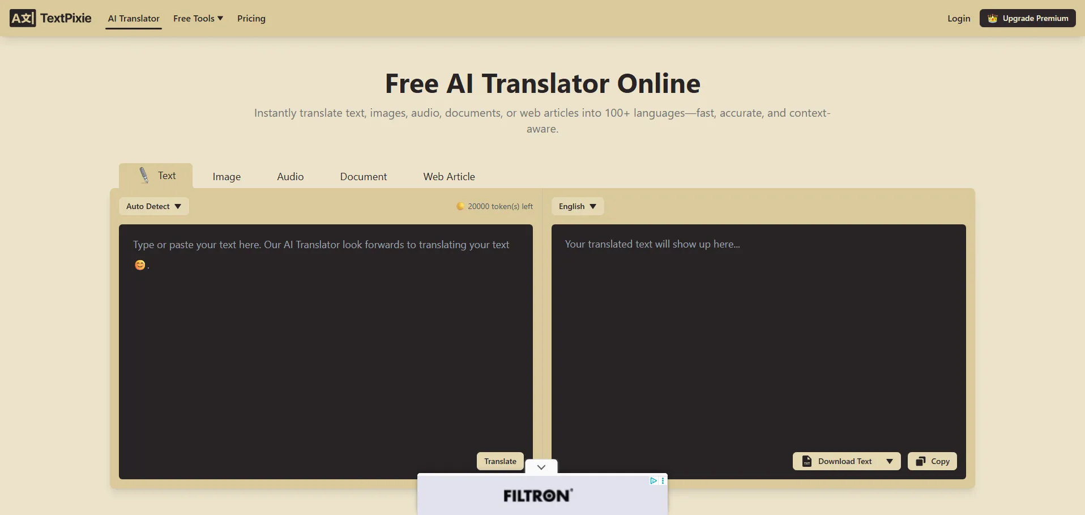Click the AdChoices icon on the ad

[x=653, y=480]
